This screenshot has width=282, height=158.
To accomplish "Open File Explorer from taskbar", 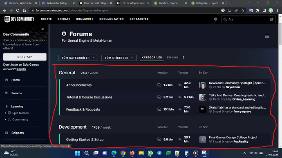I will pyautogui.click(x=141, y=153).
